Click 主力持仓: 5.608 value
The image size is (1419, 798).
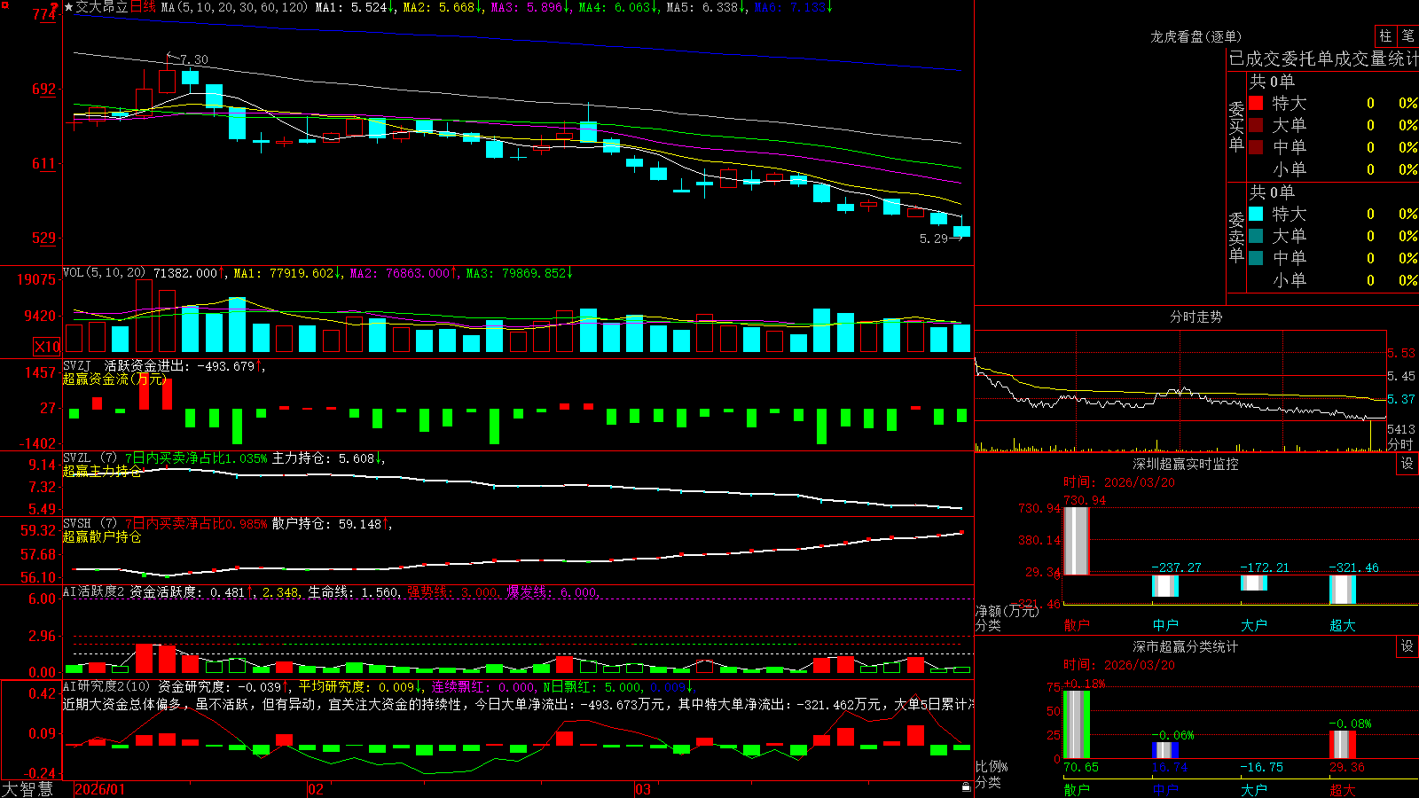[x=328, y=458]
